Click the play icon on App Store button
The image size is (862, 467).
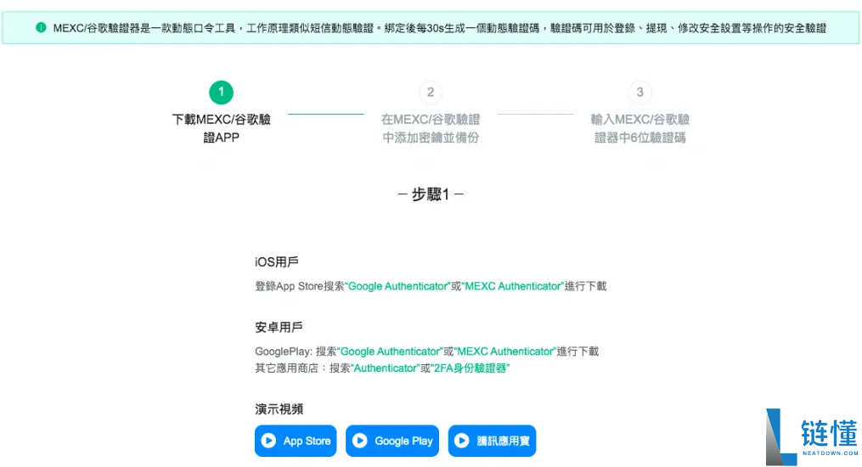tap(268, 441)
